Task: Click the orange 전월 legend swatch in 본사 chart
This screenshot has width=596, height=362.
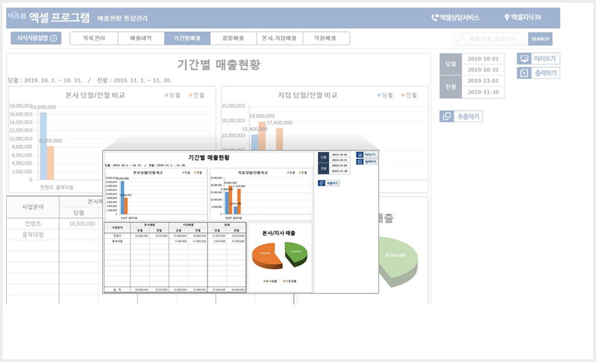Action: click(x=190, y=95)
